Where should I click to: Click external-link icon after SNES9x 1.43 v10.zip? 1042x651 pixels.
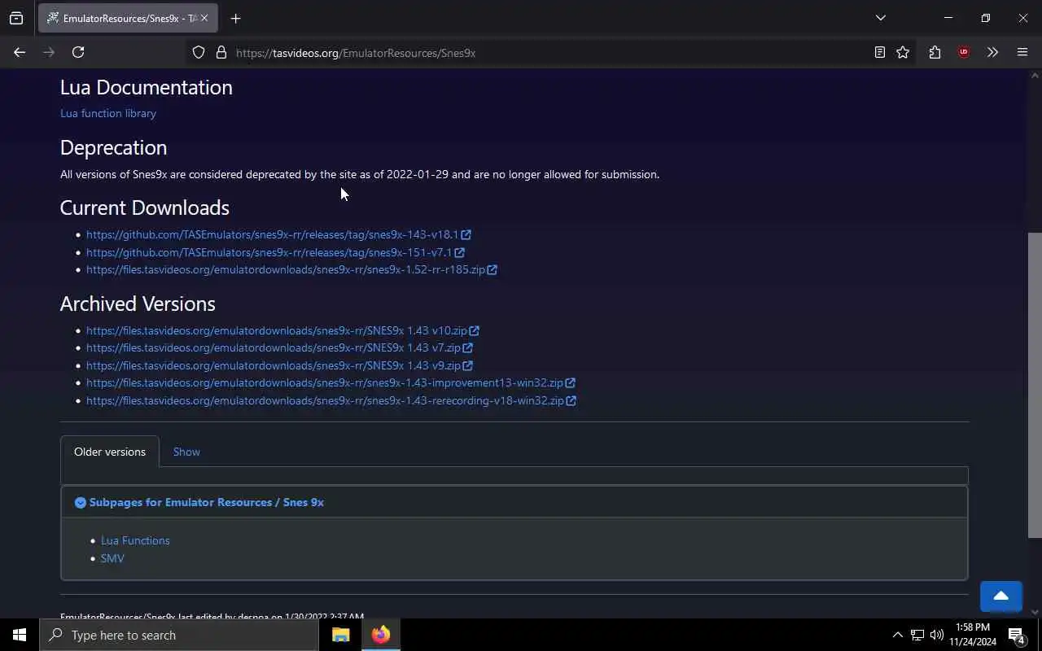click(474, 331)
